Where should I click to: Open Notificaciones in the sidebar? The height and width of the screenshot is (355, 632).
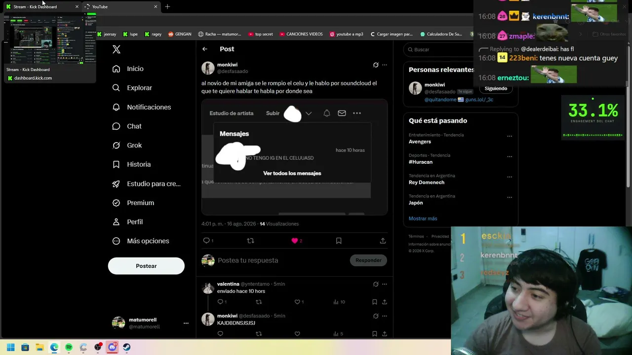[x=141, y=107]
